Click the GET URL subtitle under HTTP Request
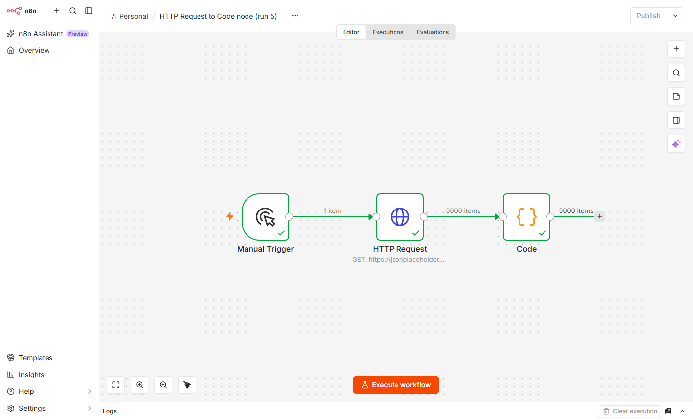Screen dimensions: 693x420 [399, 259]
